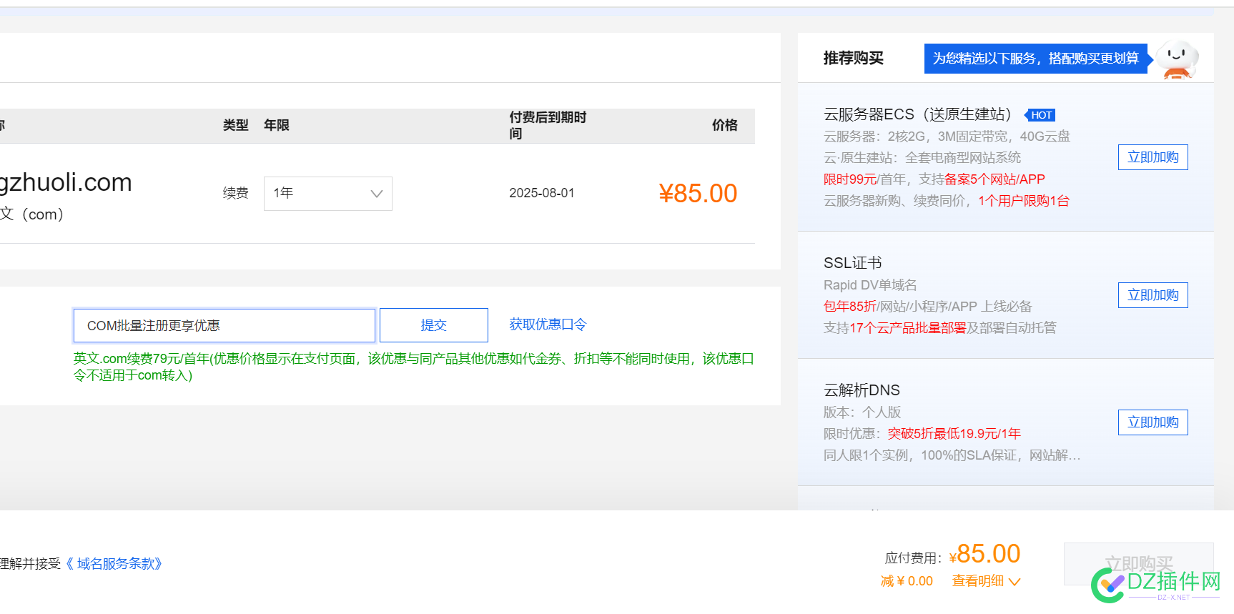Viewport: 1234px width, 614px height.
Task: Click the expiry date 2025-08-01
Action: coord(541,193)
